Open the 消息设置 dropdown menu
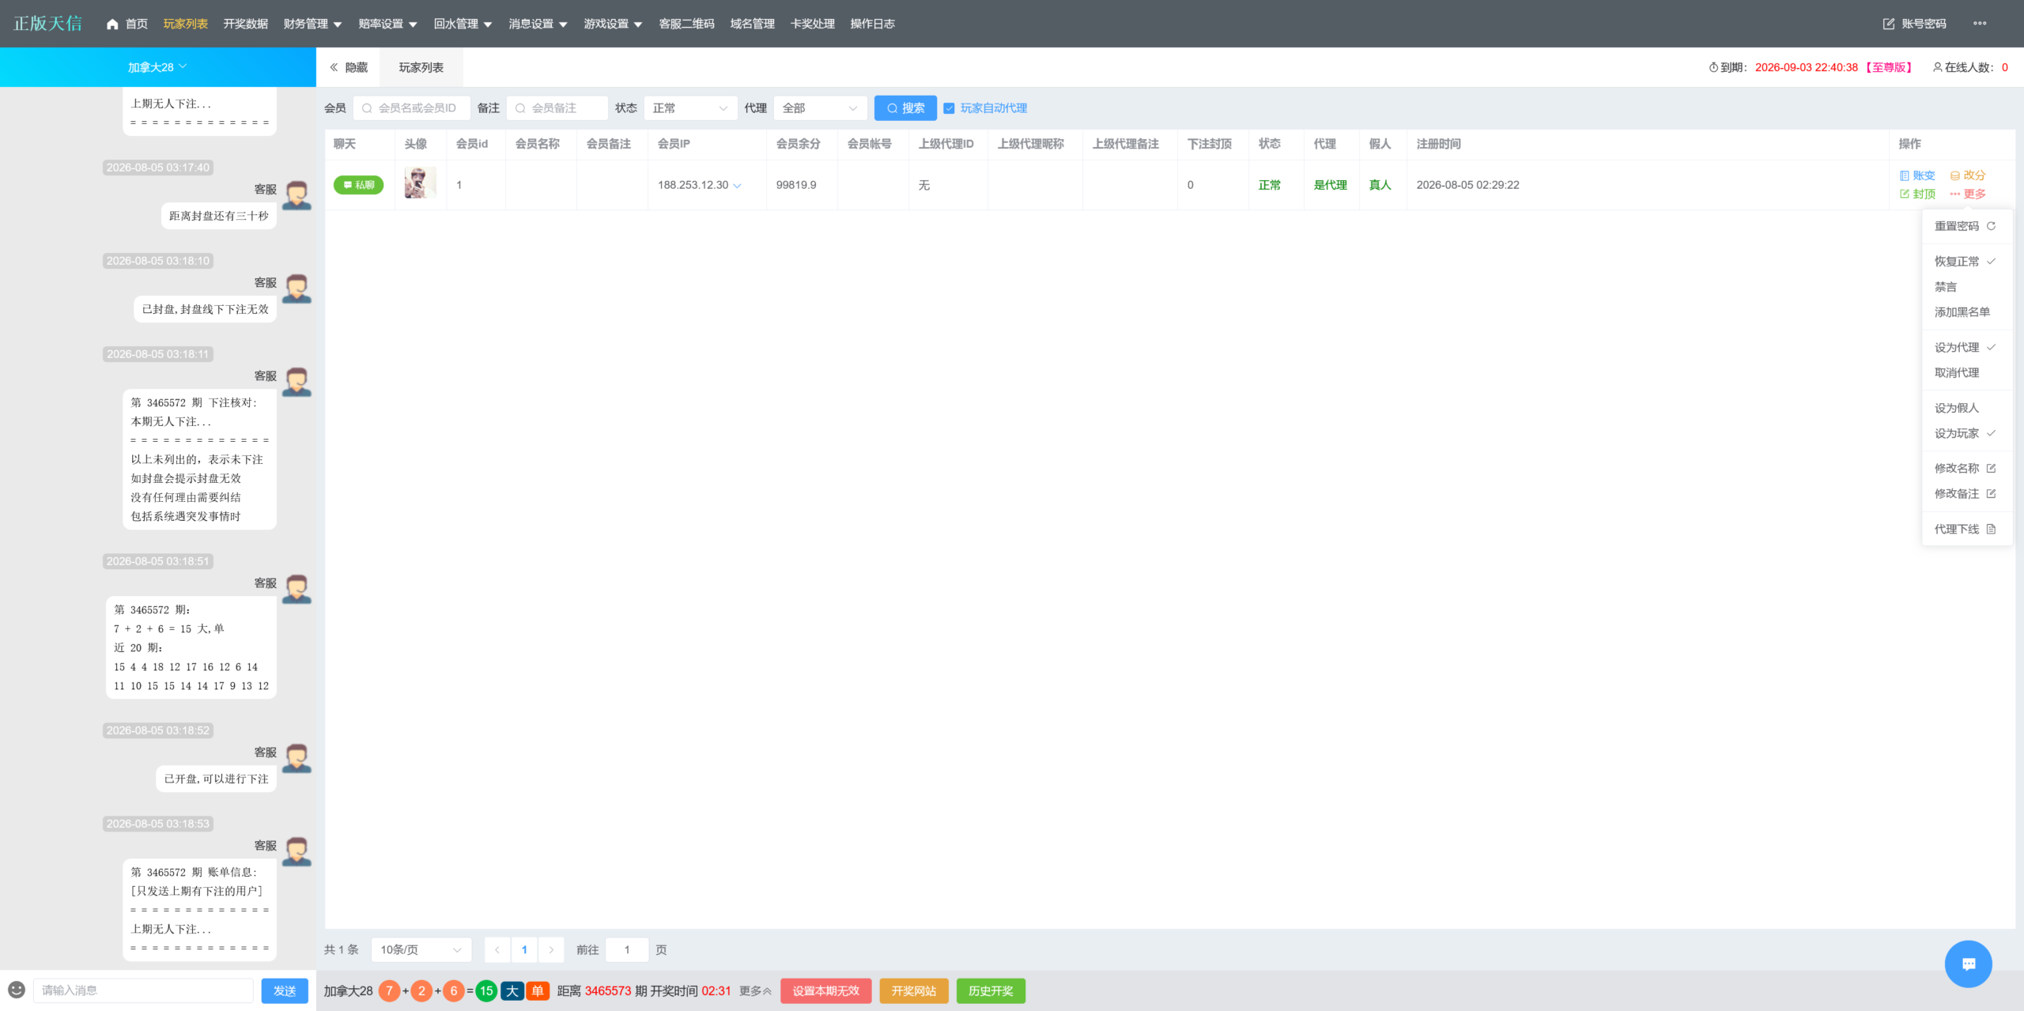The width and height of the screenshot is (2024, 1011). 538,24
